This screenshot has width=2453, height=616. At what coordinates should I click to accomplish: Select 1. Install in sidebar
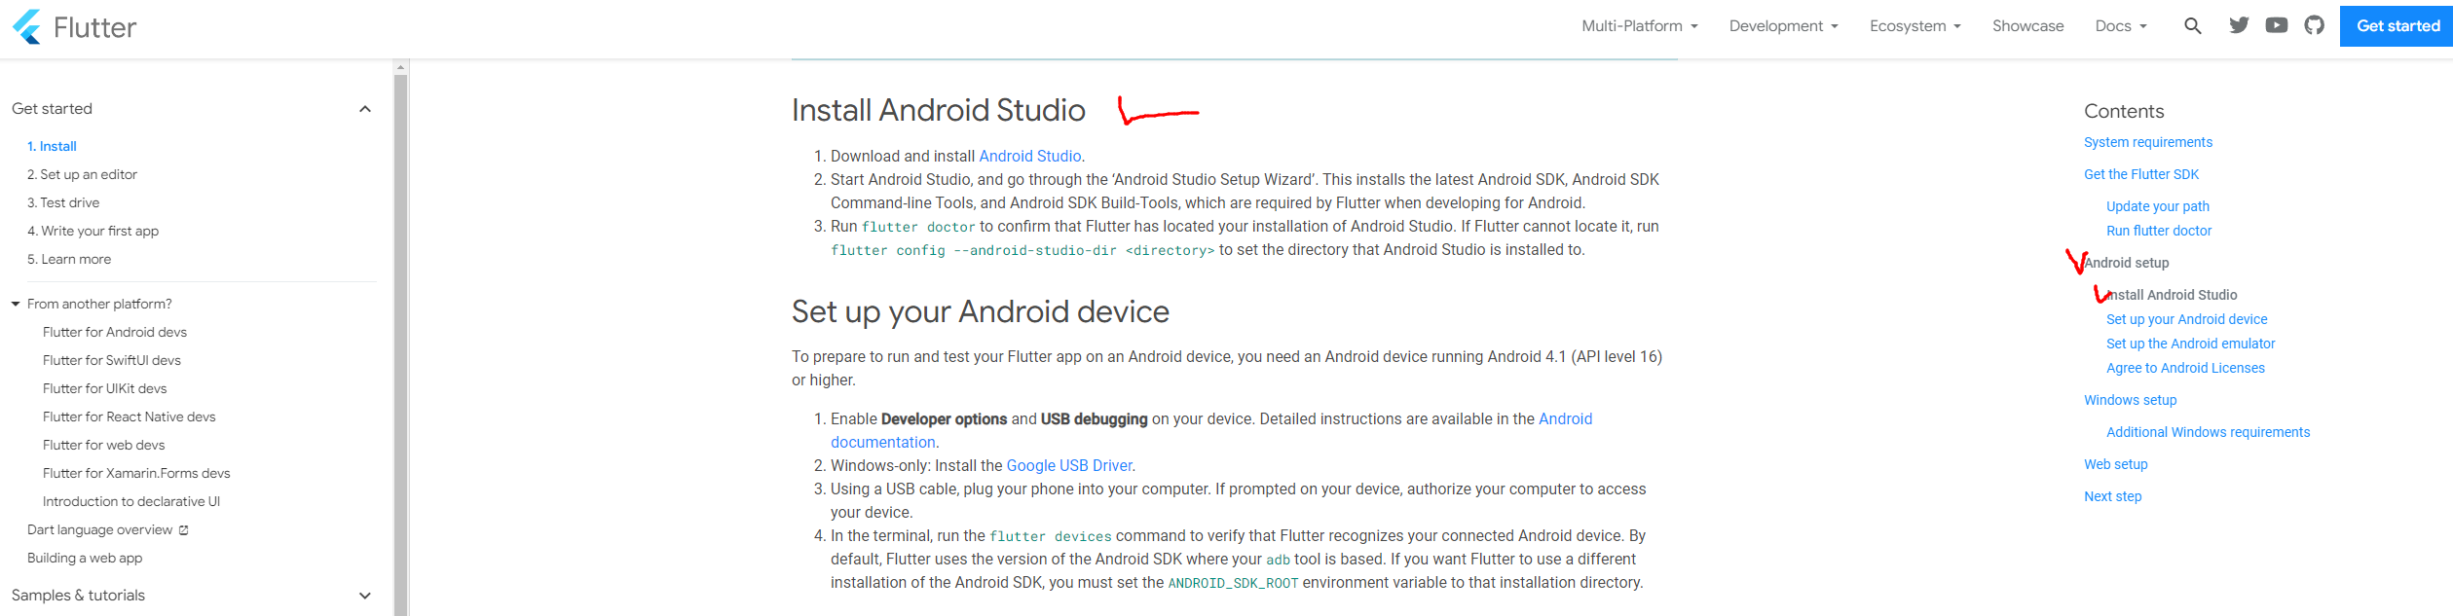point(52,147)
